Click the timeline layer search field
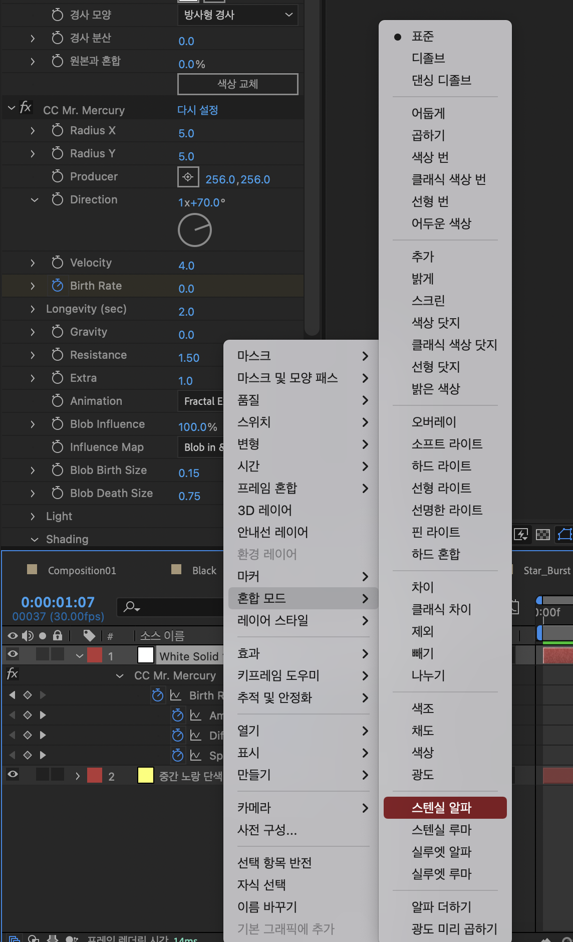The height and width of the screenshot is (942, 573). coord(170,607)
